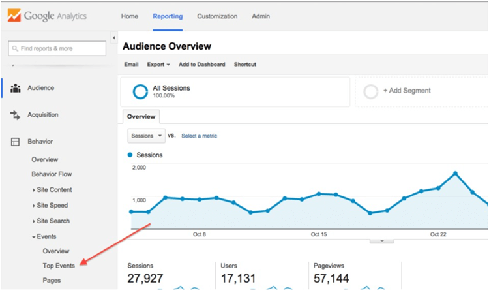Open the Reporting tab
Screen dimensions: 489x297
168,16
